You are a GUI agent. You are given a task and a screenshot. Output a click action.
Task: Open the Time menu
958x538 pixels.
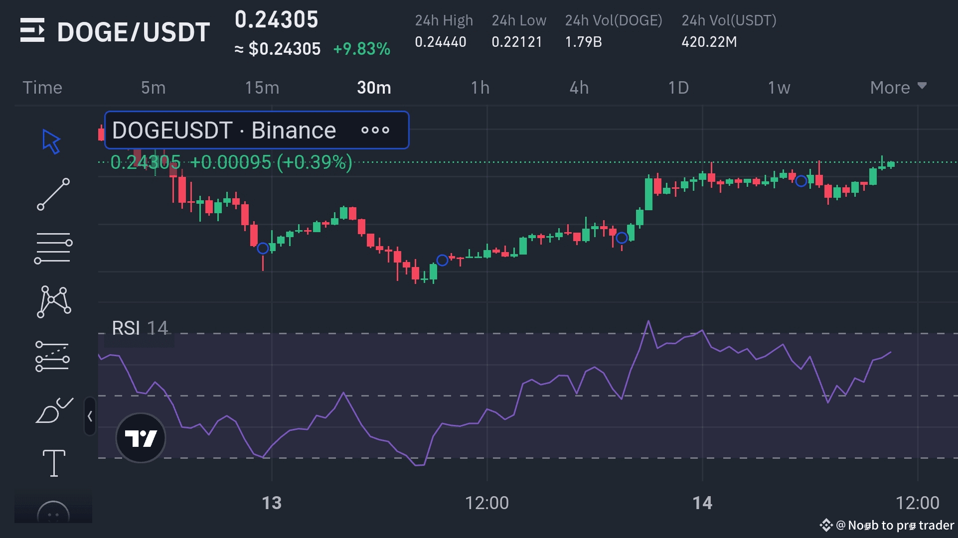tap(42, 87)
